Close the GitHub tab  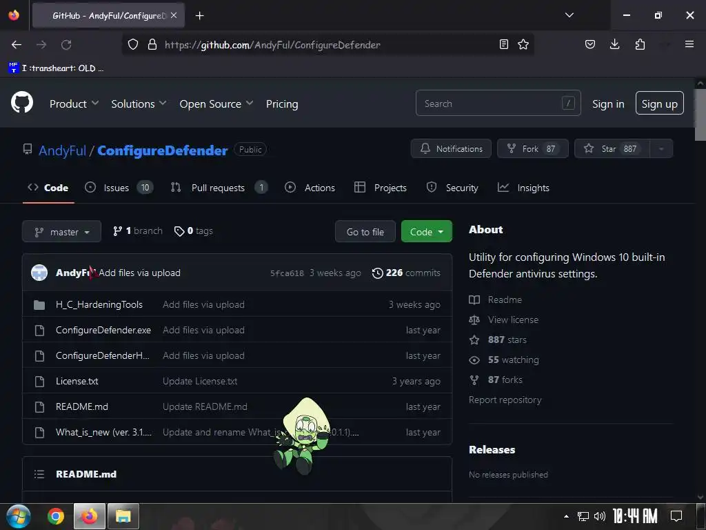point(174,15)
